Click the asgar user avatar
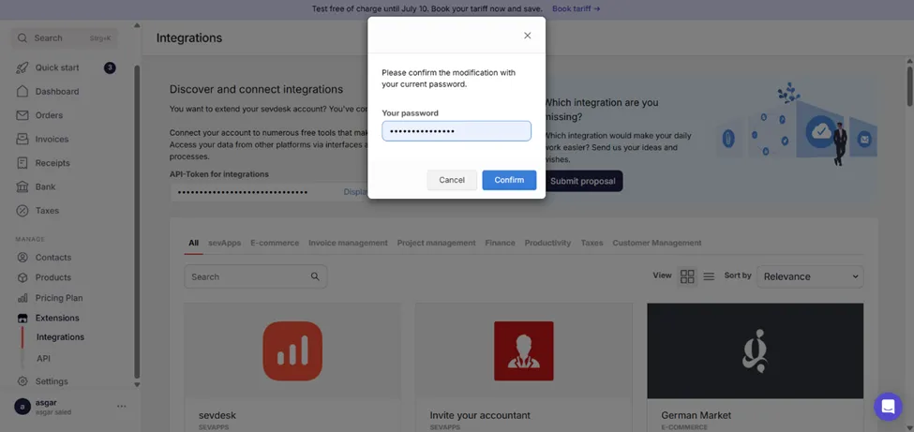914x432 pixels. click(22, 407)
